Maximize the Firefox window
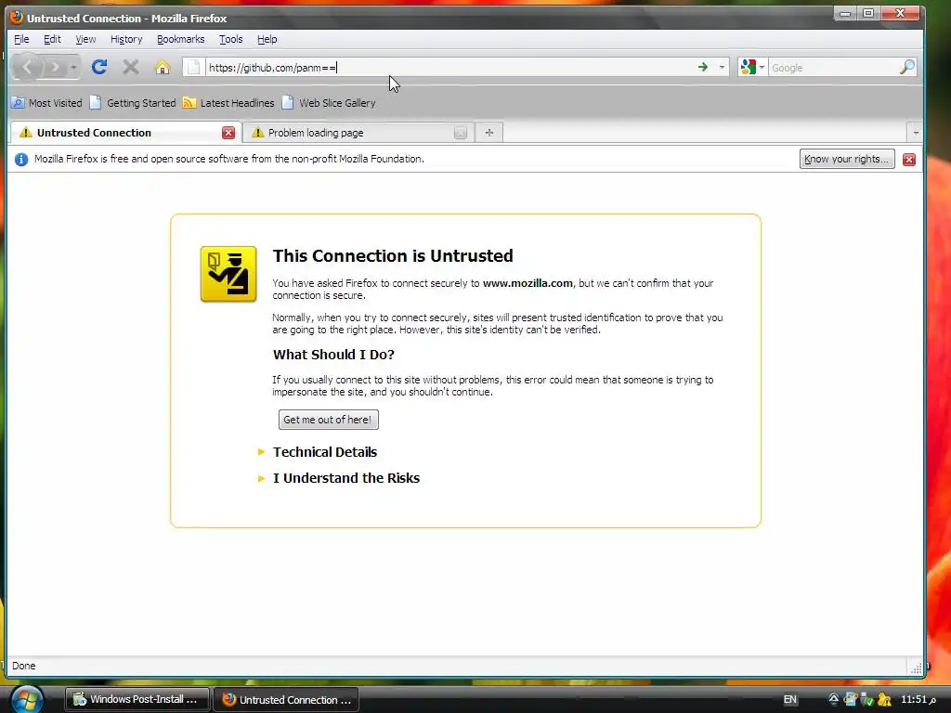Image resolution: width=951 pixels, height=713 pixels. (868, 13)
